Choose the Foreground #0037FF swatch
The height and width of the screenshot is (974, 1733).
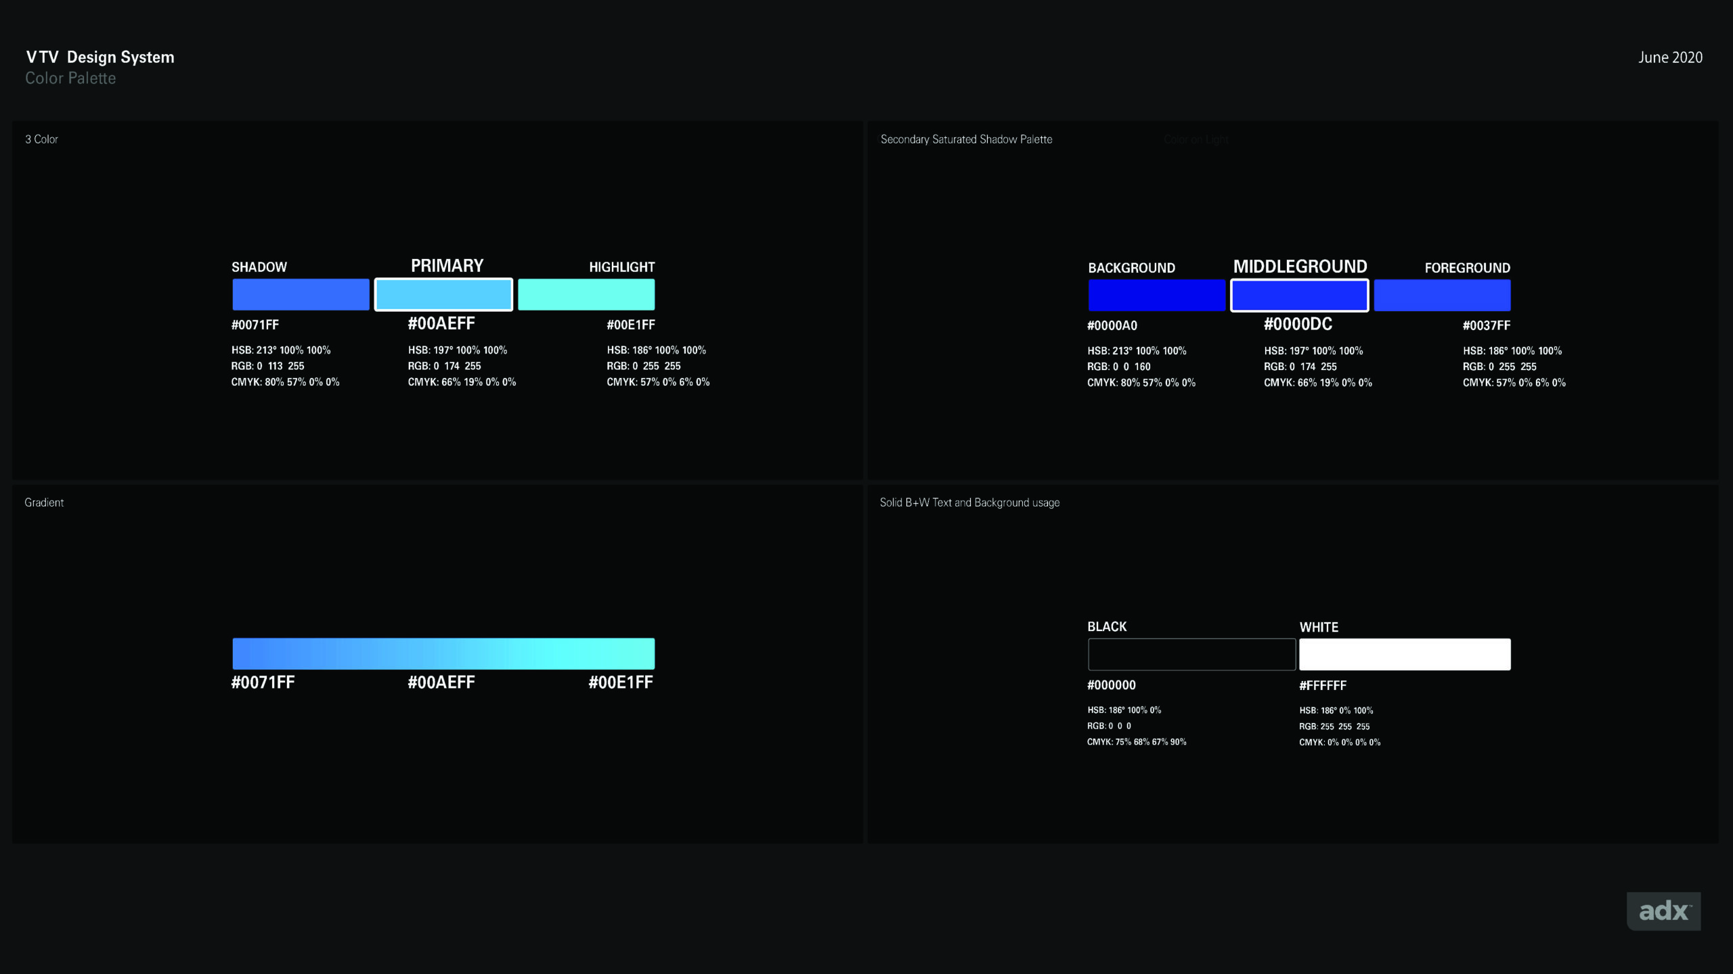coord(1442,296)
